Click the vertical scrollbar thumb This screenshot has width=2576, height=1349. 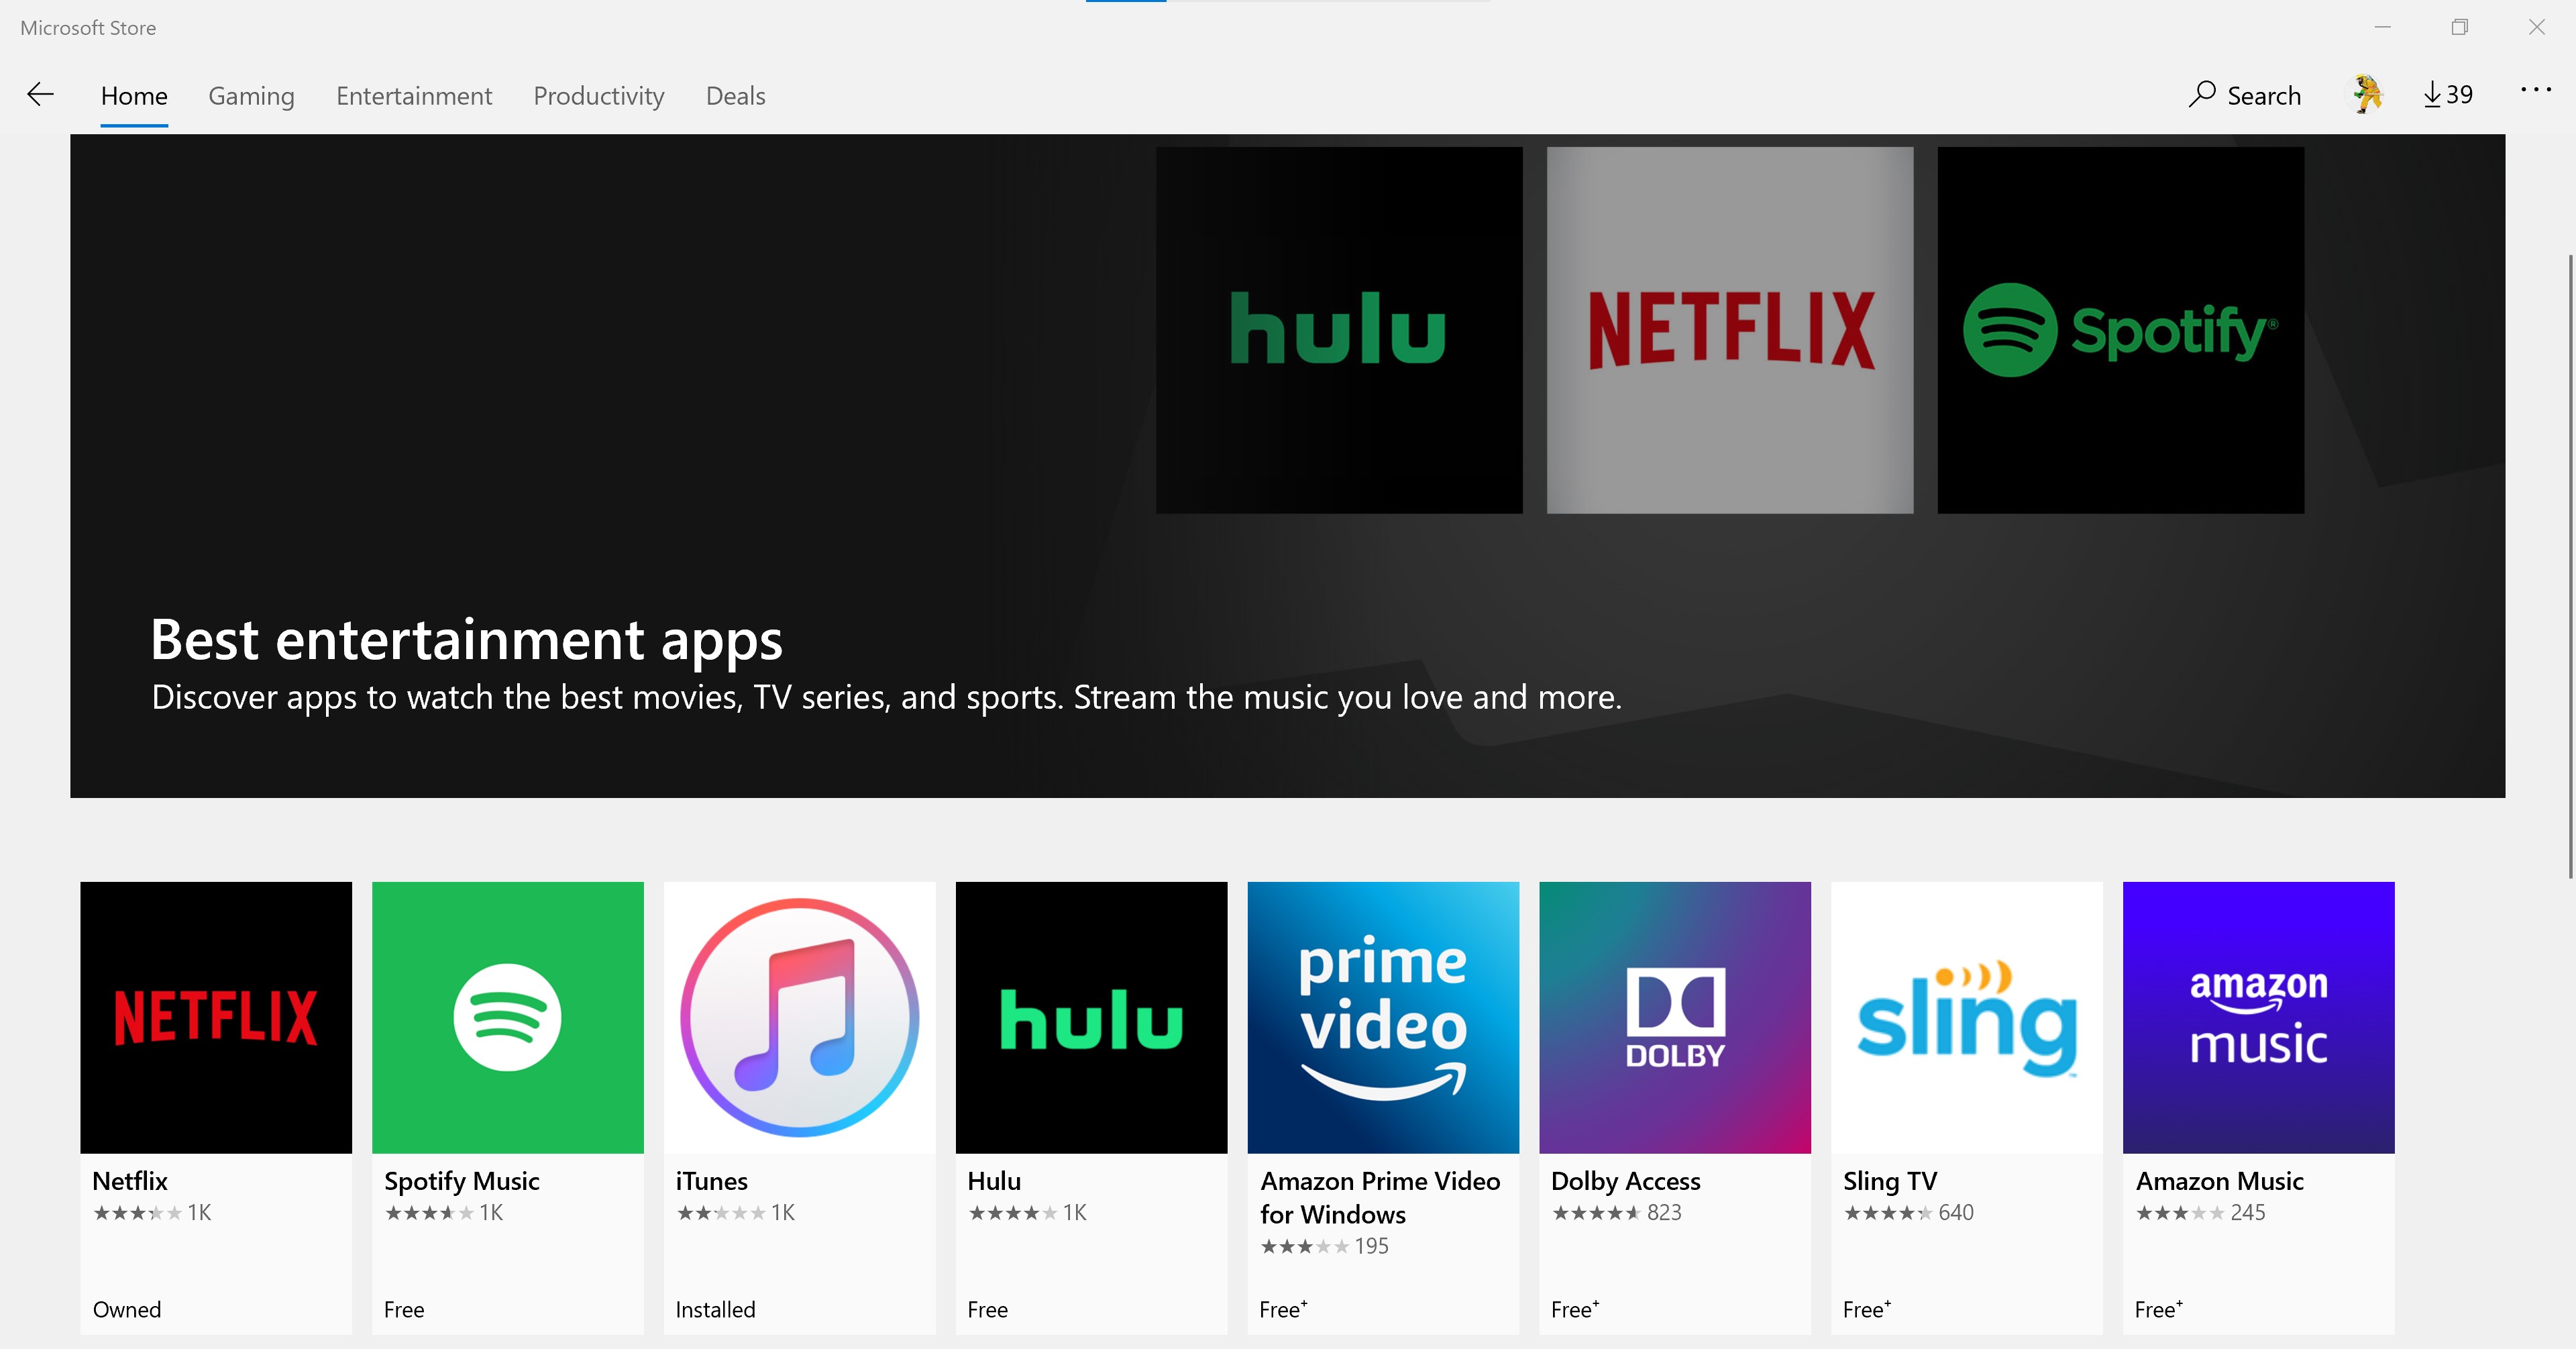(2570, 565)
